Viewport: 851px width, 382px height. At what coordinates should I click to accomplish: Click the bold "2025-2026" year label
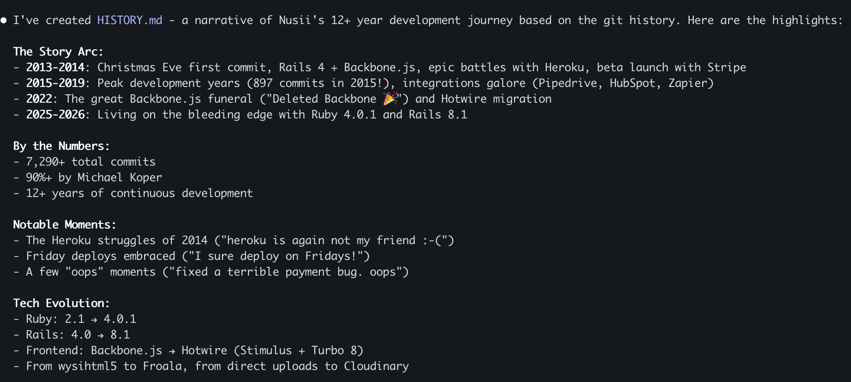tap(55, 115)
